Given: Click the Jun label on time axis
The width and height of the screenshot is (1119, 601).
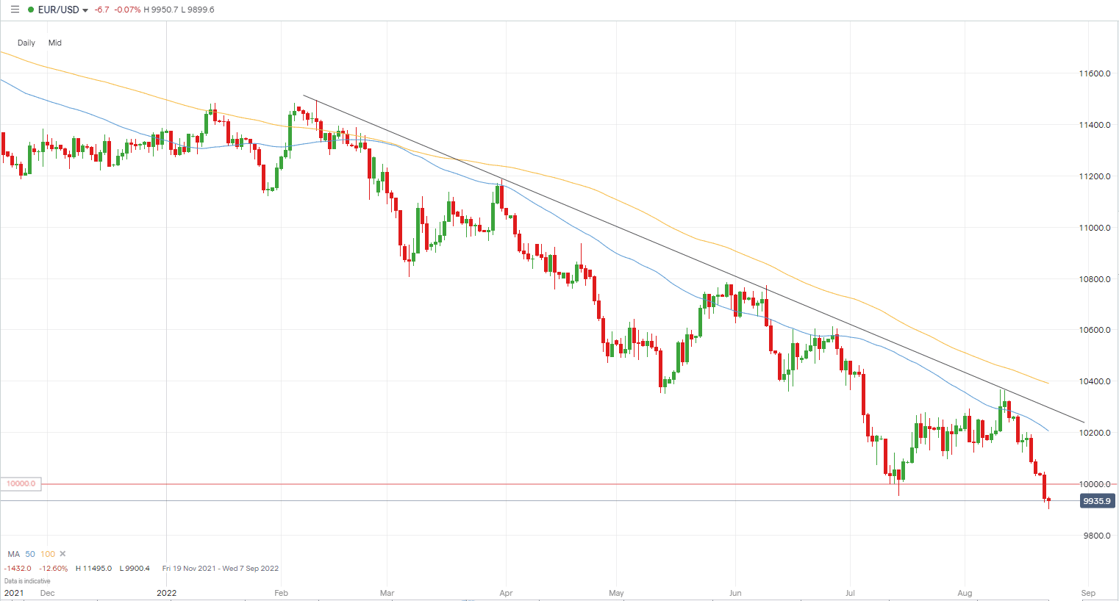Looking at the screenshot, I should pos(735,593).
